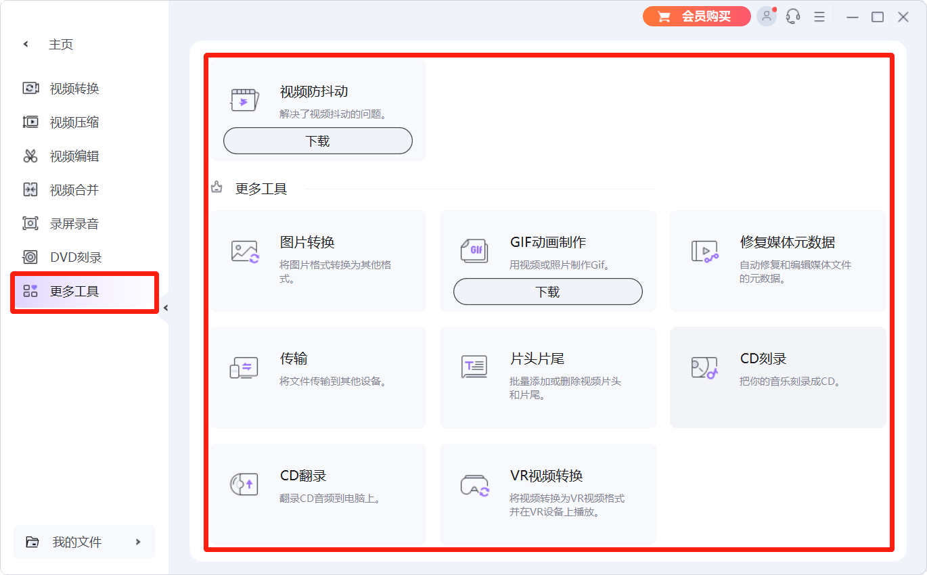Click the GIF动画制作 Gif icon
This screenshot has height=575, width=927.
474,250
